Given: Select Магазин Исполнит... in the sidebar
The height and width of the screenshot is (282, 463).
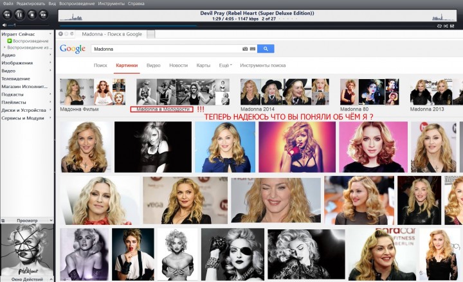Looking at the screenshot, I should (x=24, y=87).
